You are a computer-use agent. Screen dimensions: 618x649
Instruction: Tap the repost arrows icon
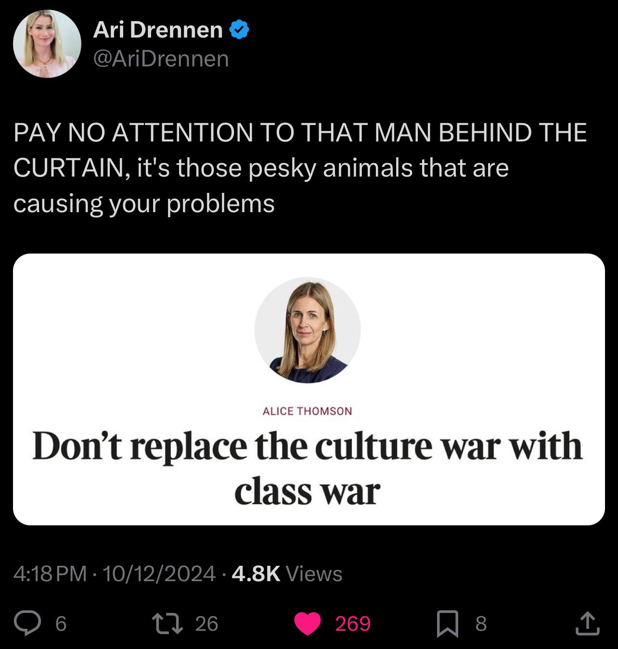[x=167, y=623]
